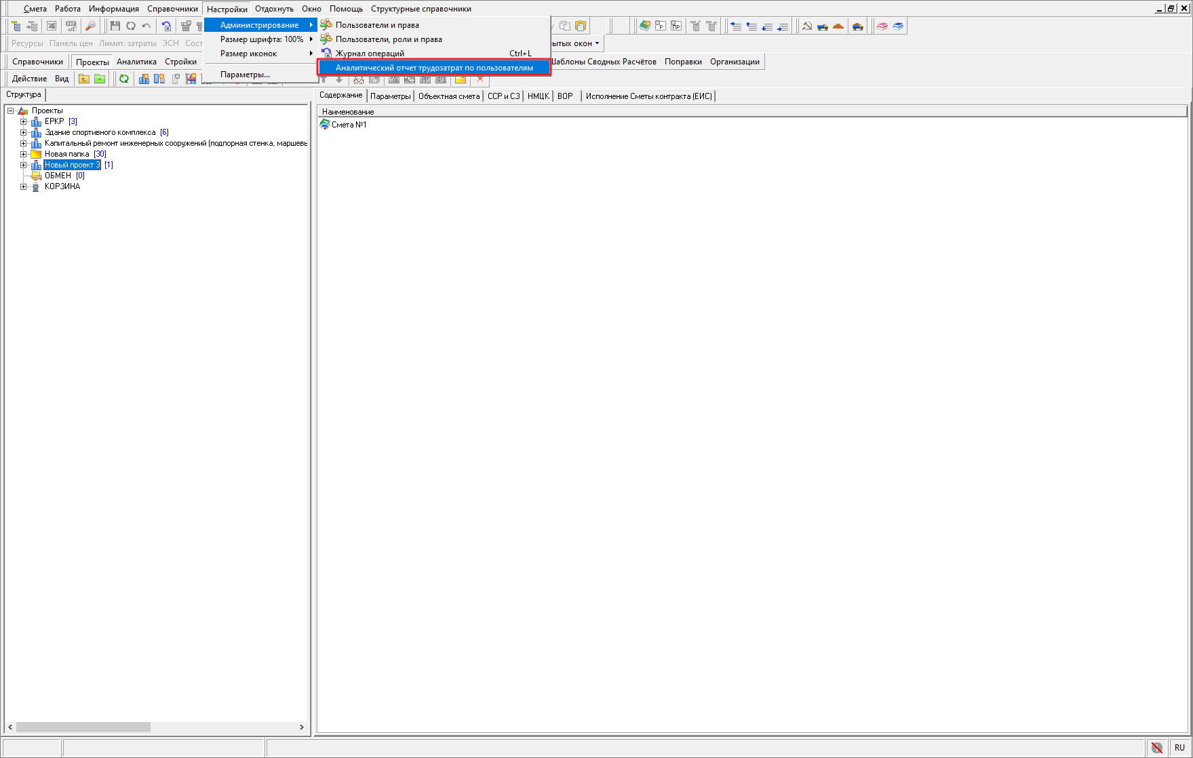Open the НМЦК tab
Screen dimensions: 1193x758
coord(538,96)
